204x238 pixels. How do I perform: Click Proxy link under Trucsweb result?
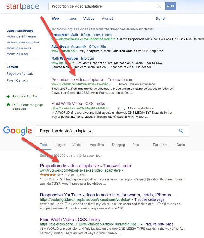tap(123, 84)
